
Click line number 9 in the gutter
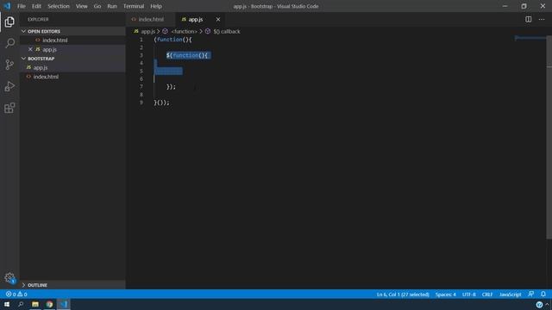coord(141,102)
